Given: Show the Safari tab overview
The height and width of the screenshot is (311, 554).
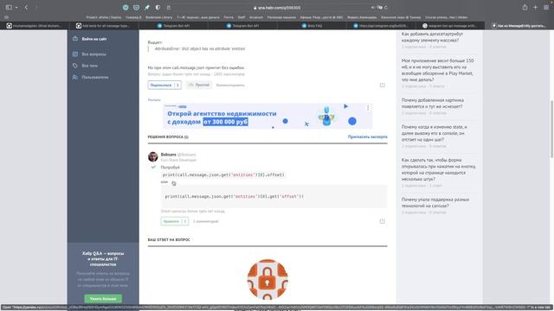Looking at the screenshot, I should (x=546, y=7).
